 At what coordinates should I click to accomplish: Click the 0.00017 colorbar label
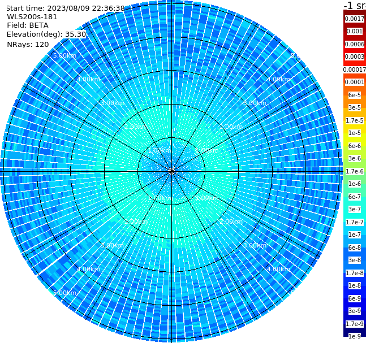pyautogui.click(x=355, y=70)
